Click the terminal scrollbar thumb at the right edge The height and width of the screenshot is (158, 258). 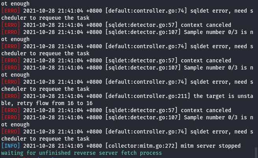(x=256, y=152)
